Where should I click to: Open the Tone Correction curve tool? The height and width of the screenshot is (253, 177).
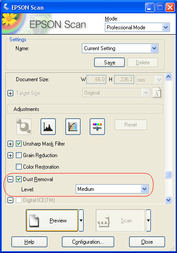(x=73, y=126)
